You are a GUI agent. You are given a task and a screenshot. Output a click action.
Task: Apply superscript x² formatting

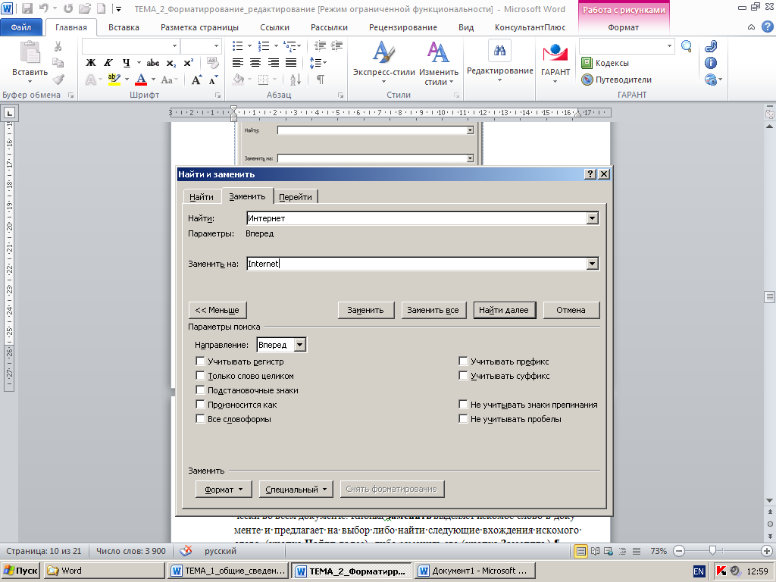[x=189, y=63]
